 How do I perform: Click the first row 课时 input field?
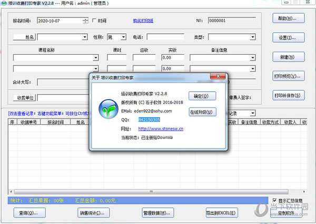click(117, 57)
